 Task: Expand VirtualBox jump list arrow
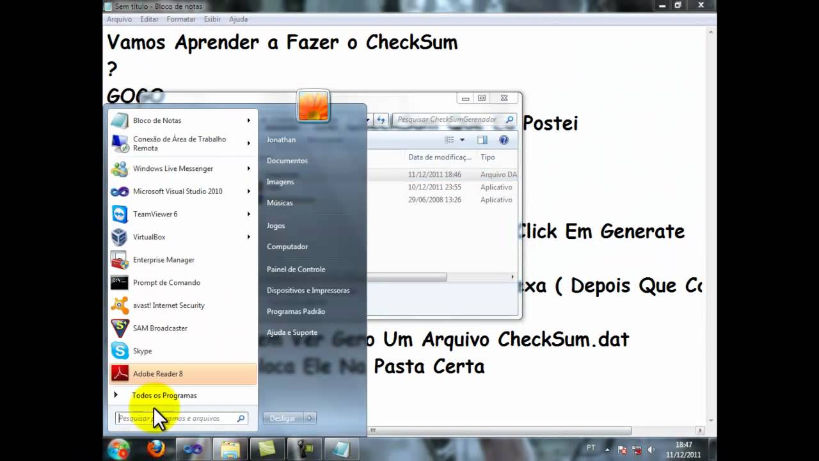coord(249,237)
